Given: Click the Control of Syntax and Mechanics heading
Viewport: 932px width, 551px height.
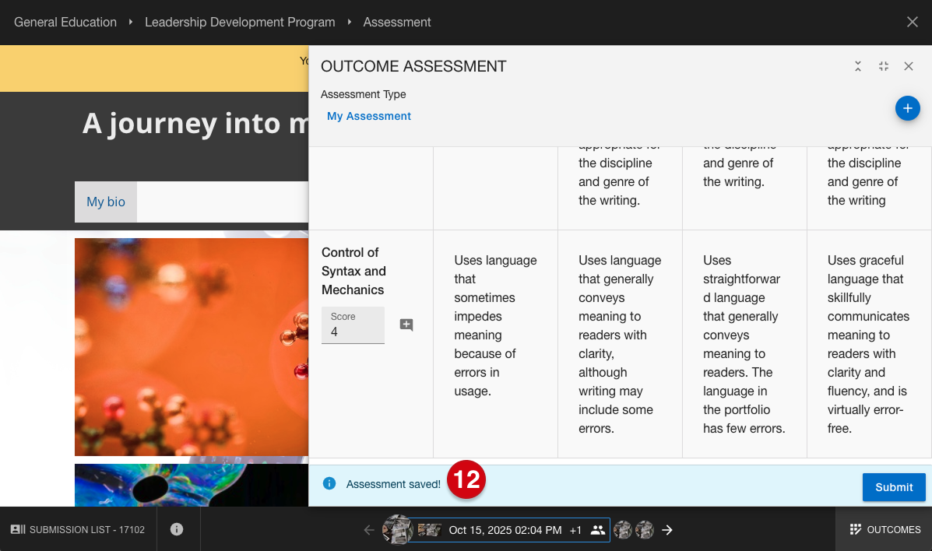Looking at the screenshot, I should click(353, 271).
